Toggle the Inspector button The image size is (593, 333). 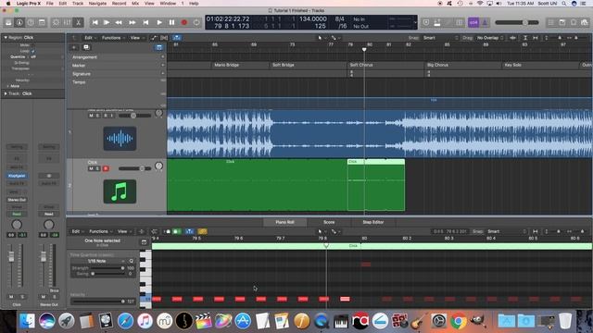click(19, 22)
